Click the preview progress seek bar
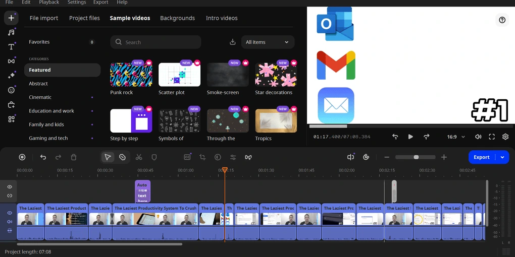The width and height of the screenshot is (515, 257). coord(411,126)
